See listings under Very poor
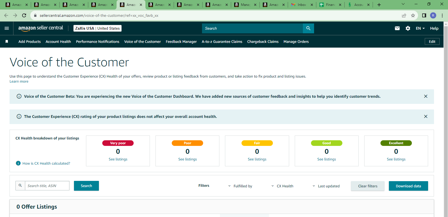 coord(118,159)
